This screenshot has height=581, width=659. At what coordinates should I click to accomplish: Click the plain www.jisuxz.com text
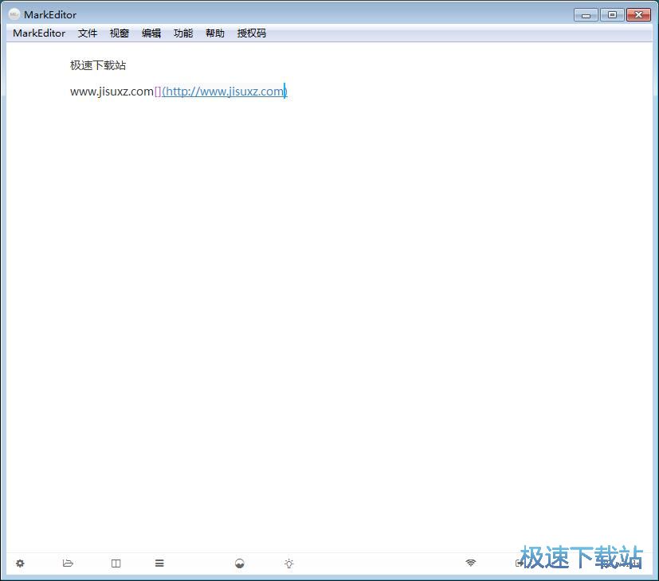point(112,92)
